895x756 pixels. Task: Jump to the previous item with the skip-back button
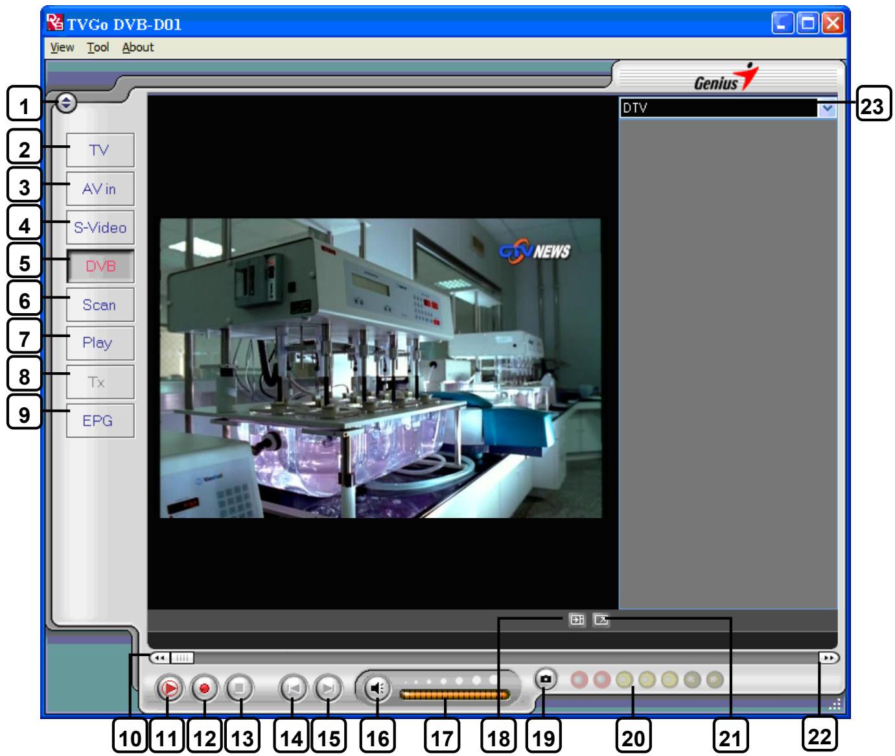tap(294, 689)
